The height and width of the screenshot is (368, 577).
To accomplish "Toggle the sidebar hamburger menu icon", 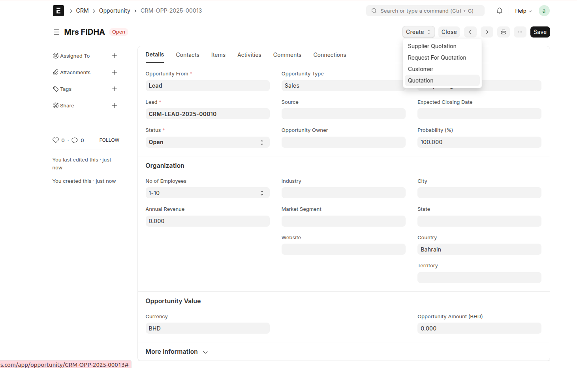I will (x=56, y=32).
